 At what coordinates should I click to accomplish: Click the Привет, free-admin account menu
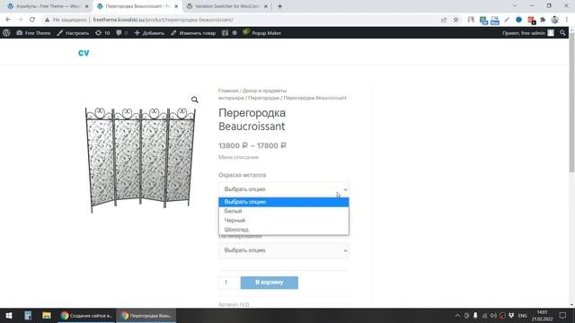click(x=528, y=33)
